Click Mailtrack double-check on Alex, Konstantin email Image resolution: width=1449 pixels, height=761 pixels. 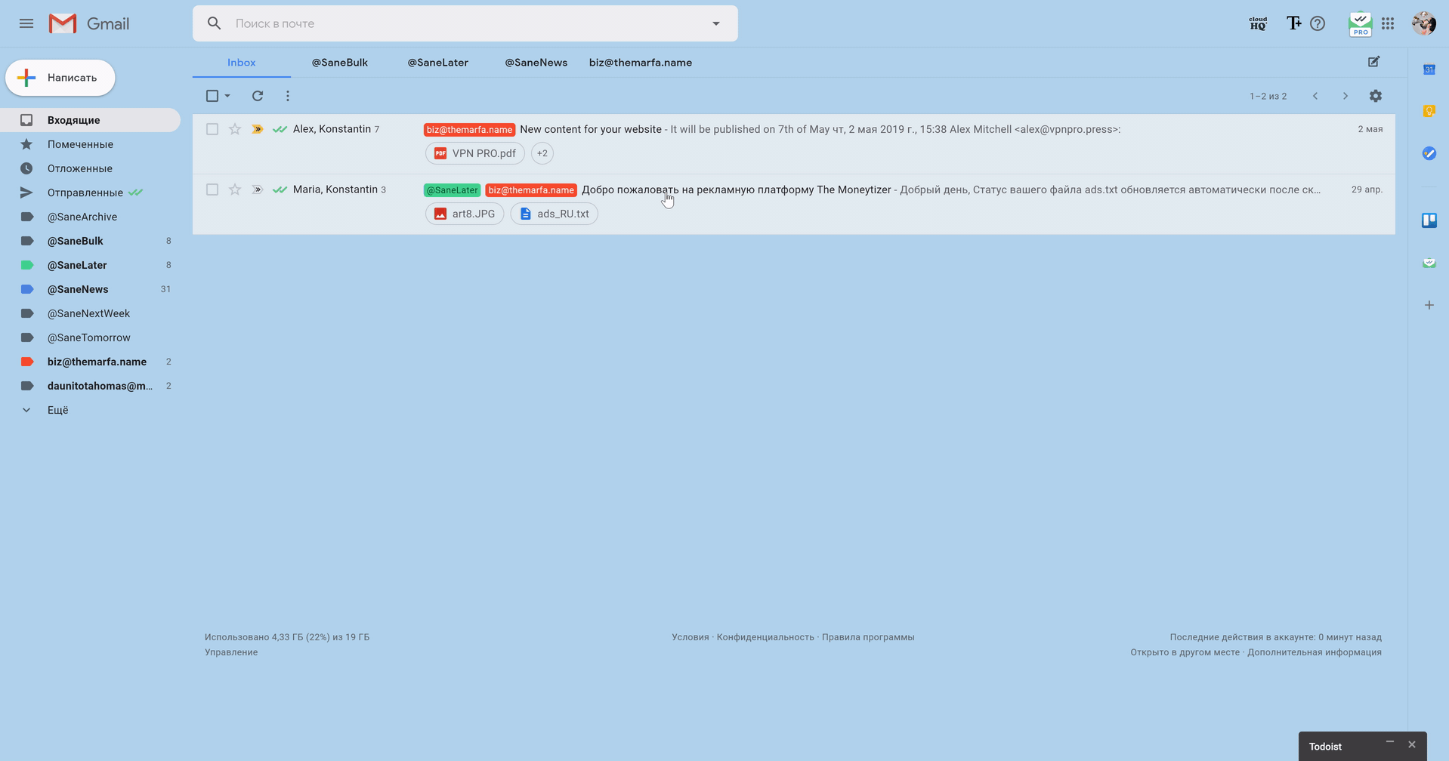pyautogui.click(x=280, y=129)
